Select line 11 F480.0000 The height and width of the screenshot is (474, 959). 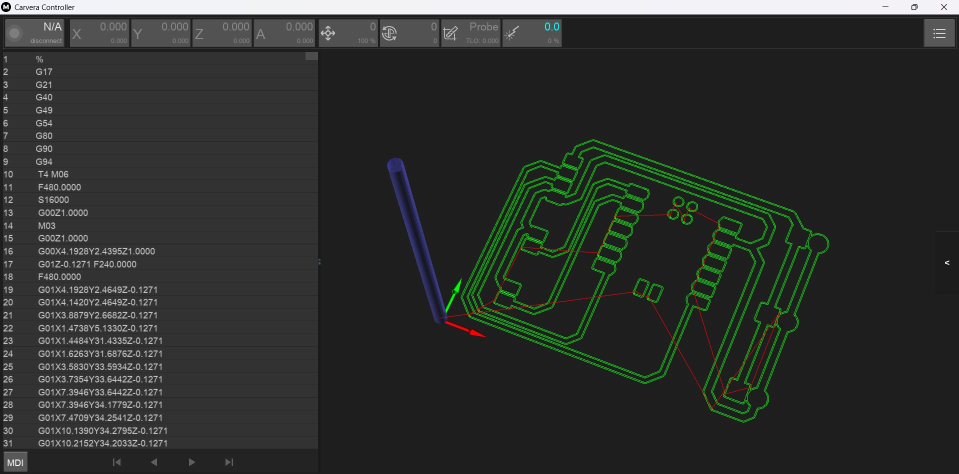(160, 187)
